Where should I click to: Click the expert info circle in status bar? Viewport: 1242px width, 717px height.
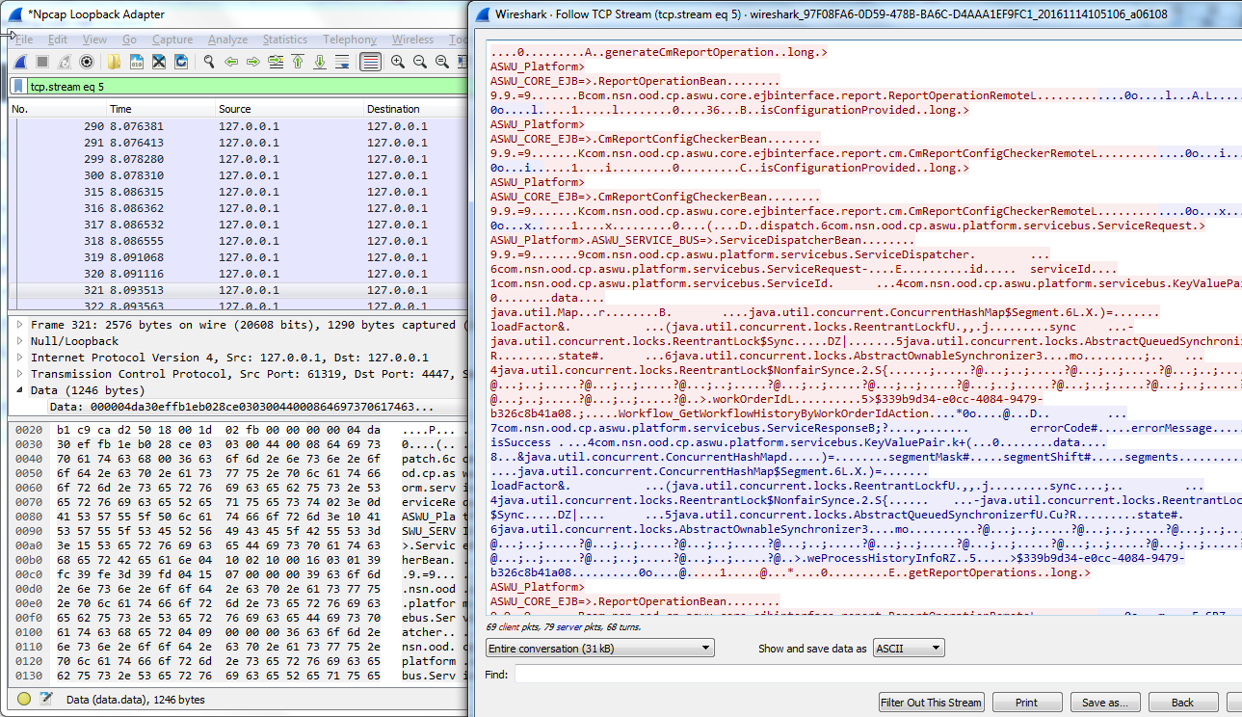click(x=24, y=700)
